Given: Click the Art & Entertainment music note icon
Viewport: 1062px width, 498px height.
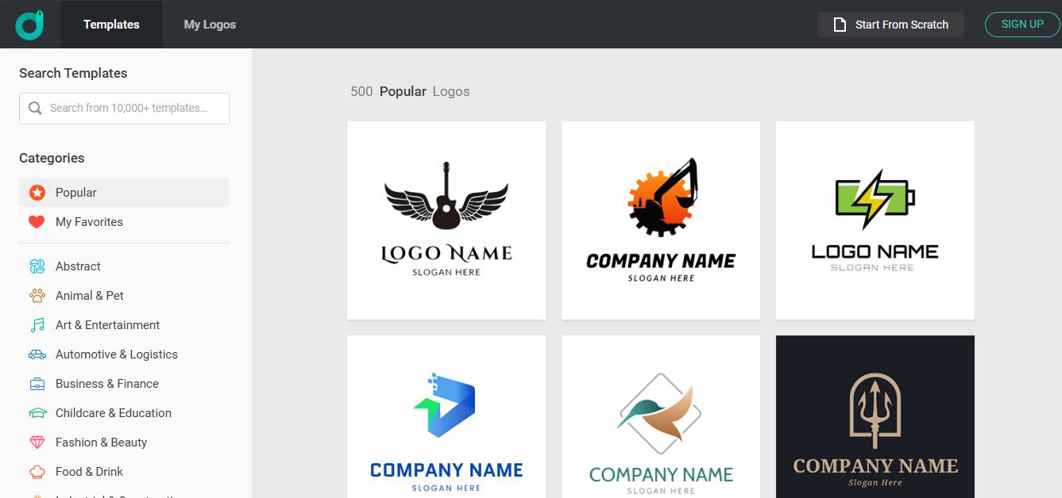Looking at the screenshot, I should point(37,325).
